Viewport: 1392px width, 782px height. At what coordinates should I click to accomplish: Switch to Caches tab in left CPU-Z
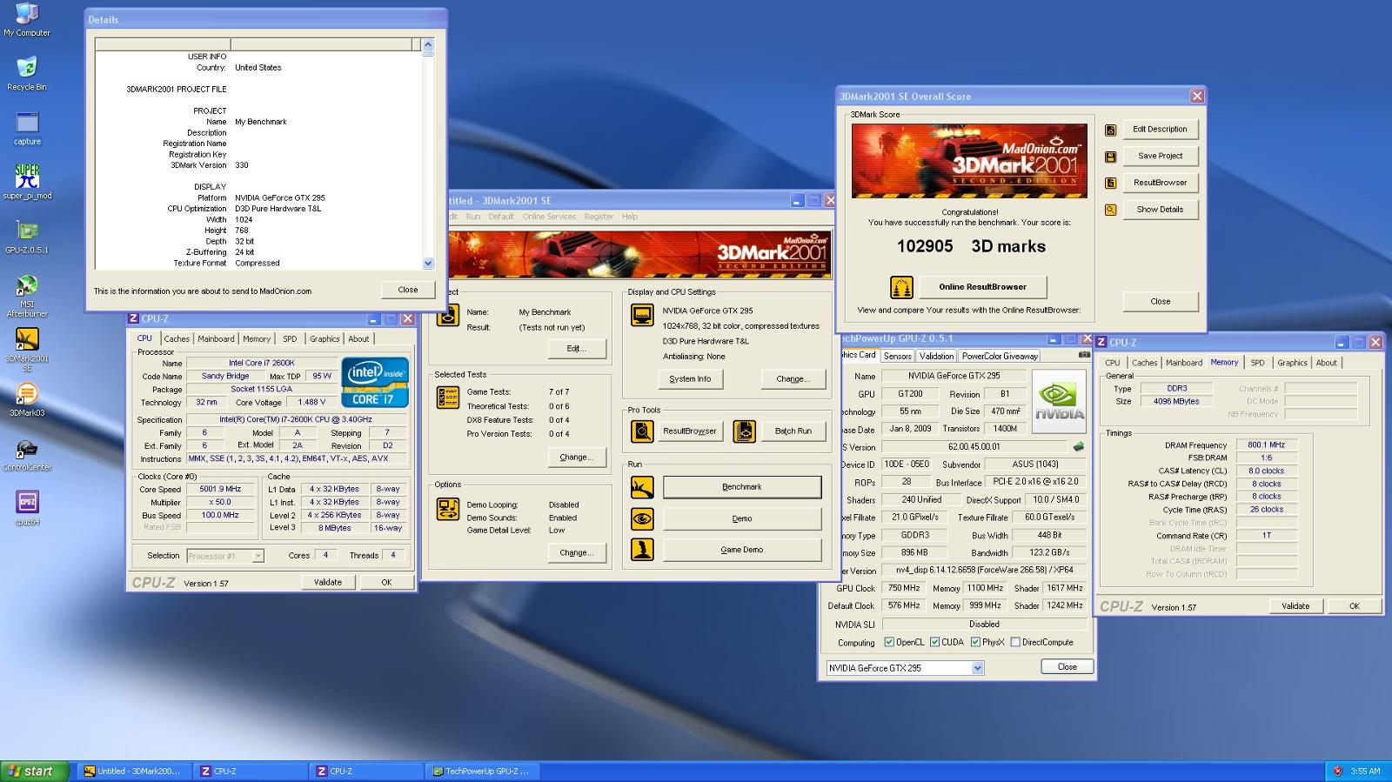pos(177,339)
